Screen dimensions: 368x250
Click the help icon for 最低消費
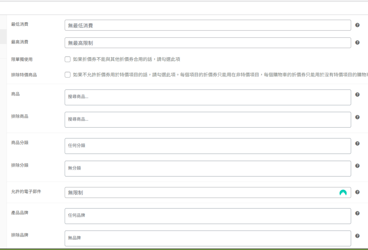pyautogui.click(x=357, y=25)
